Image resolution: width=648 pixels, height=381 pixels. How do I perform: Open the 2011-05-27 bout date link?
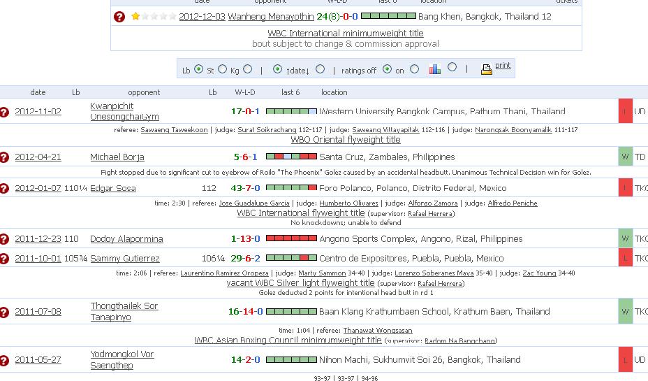(38, 360)
